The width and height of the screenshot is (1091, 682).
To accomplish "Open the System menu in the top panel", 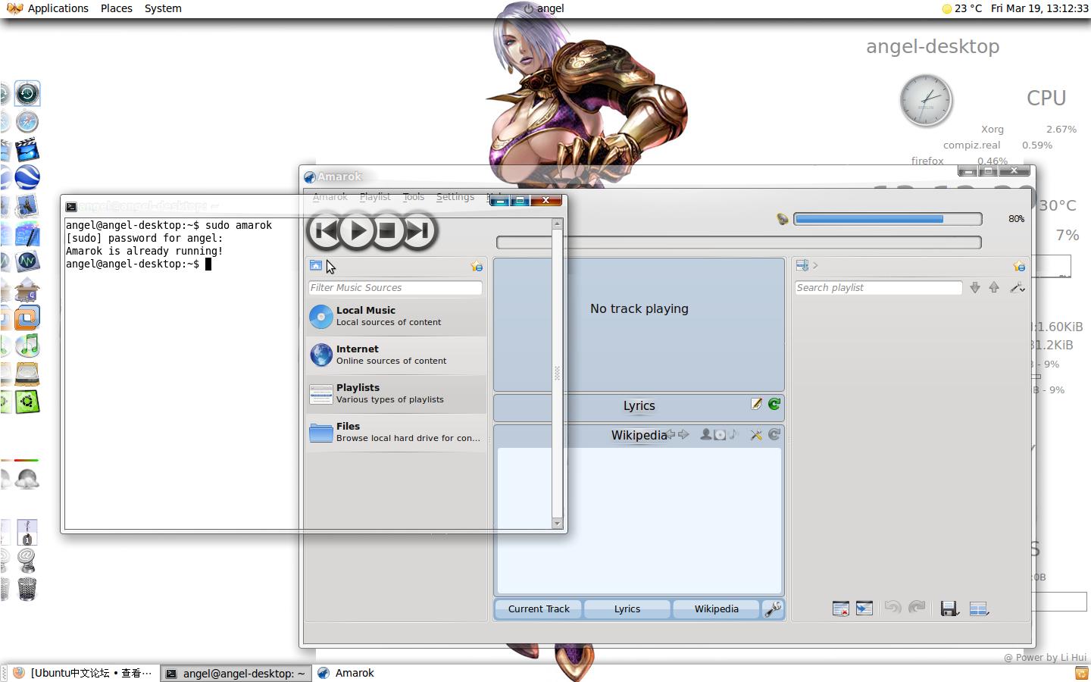I will tap(163, 8).
